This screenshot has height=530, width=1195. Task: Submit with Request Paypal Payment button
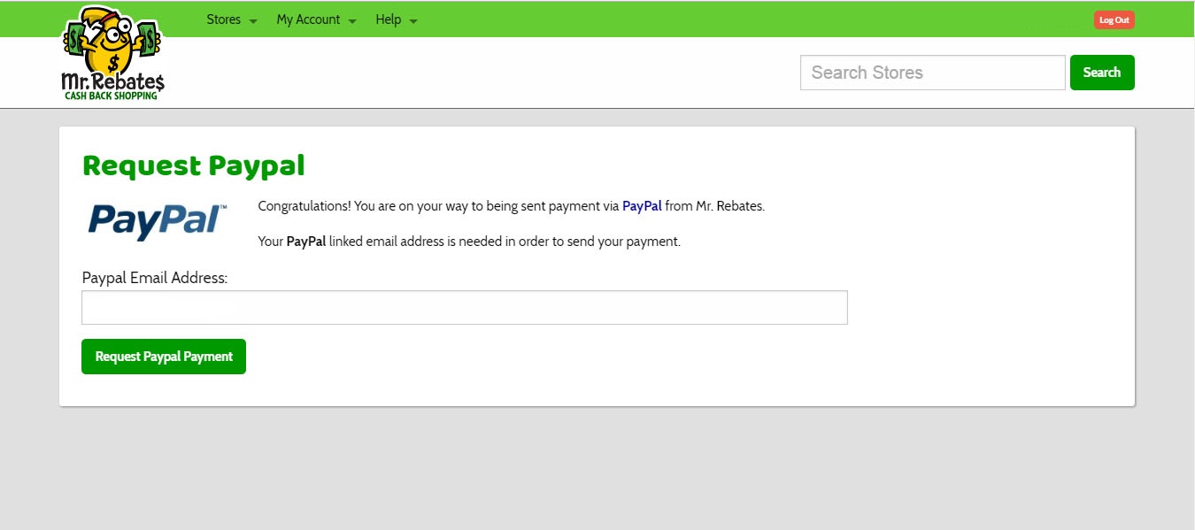(164, 357)
